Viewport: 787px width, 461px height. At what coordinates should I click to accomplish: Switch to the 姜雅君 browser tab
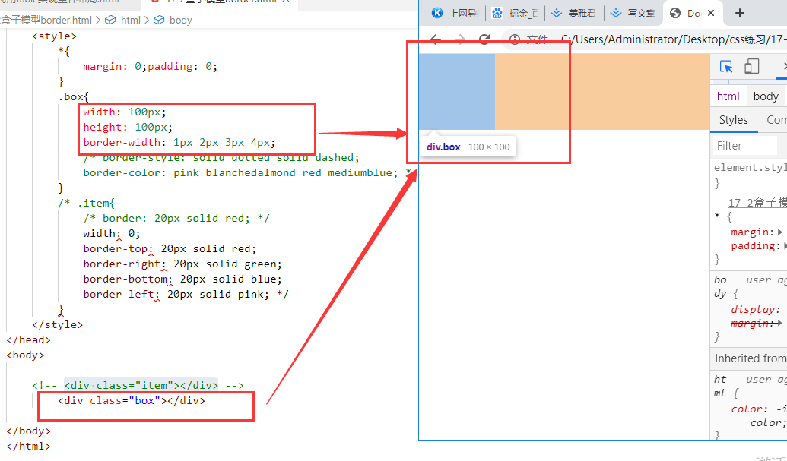point(574,14)
